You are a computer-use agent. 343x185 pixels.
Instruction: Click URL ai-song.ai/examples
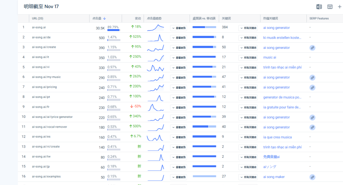pyautogui.click(x=46, y=176)
